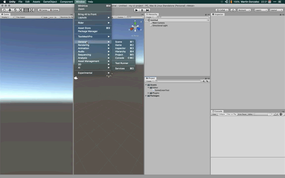Viewport: 285px width, 178px height.
Task: Click the Project panel search-by-type icon
Action: click(204, 81)
